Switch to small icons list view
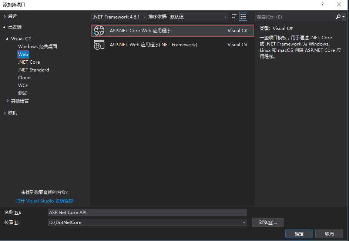This screenshot has width=349, height=241. (x=243, y=17)
